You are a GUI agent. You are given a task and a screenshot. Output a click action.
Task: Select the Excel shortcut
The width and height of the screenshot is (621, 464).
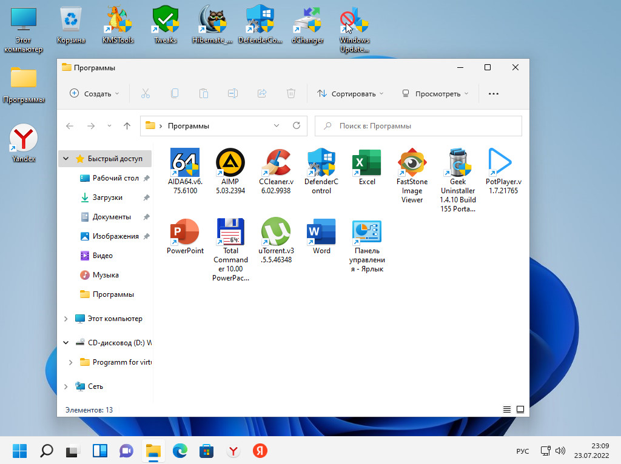point(367,167)
